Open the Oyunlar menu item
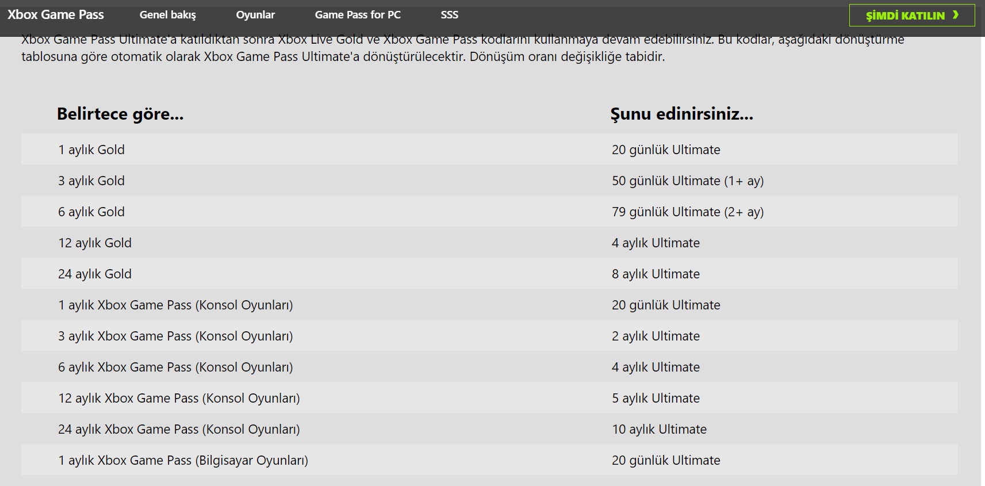This screenshot has height=486, width=985. (255, 15)
